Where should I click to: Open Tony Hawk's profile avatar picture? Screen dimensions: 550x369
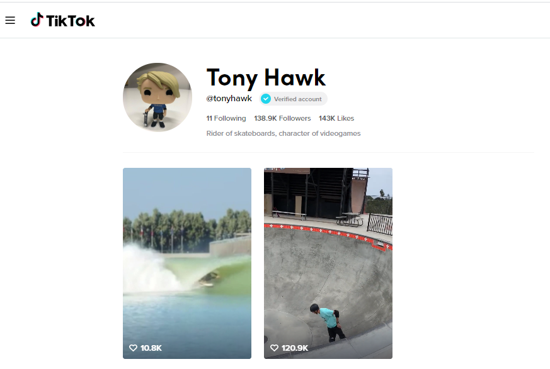pyautogui.click(x=158, y=97)
